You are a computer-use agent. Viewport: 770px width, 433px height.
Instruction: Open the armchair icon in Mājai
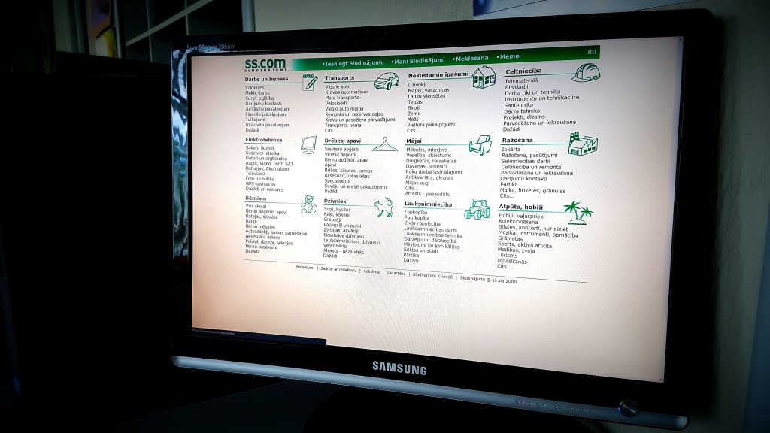[x=480, y=144]
